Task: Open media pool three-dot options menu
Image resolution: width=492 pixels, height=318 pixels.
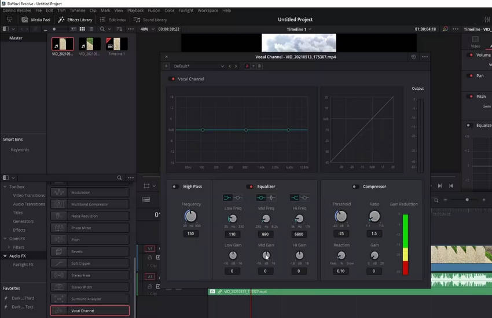Action: click(x=131, y=29)
